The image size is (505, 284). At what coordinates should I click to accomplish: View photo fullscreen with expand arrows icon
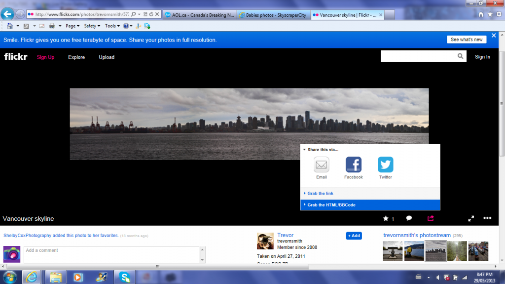pos(471,218)
